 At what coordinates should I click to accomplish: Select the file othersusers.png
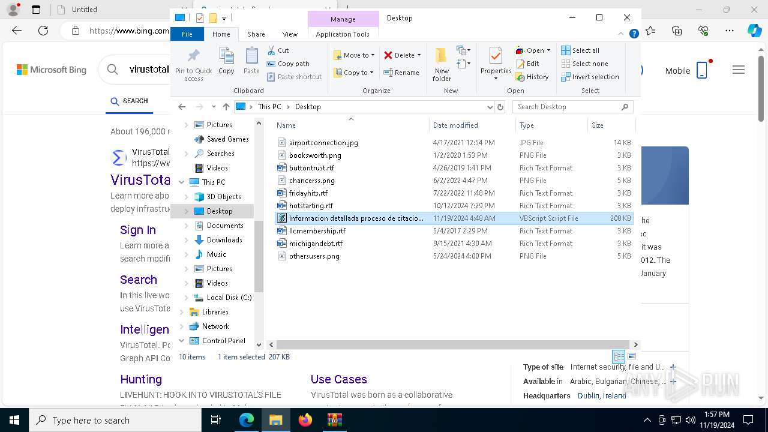tap(454, 256)
